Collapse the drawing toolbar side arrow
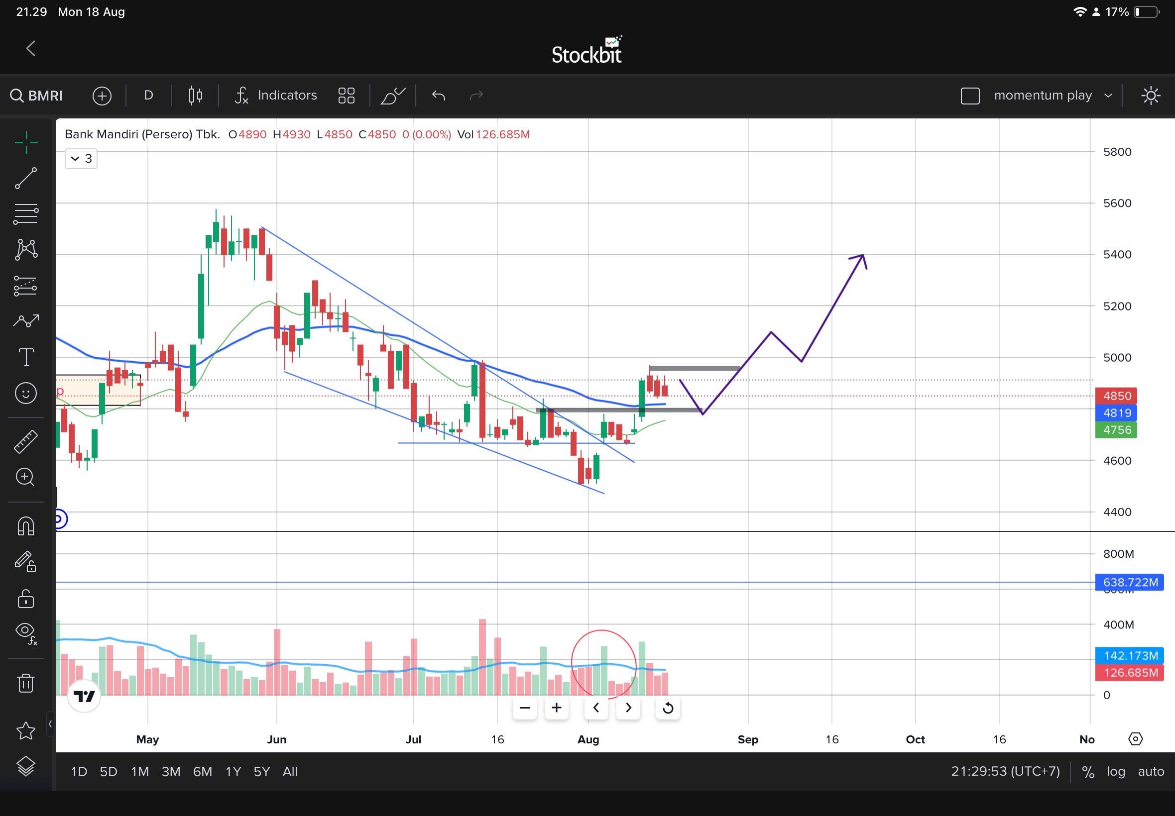 pyautogui.click(x=50, y=724)
